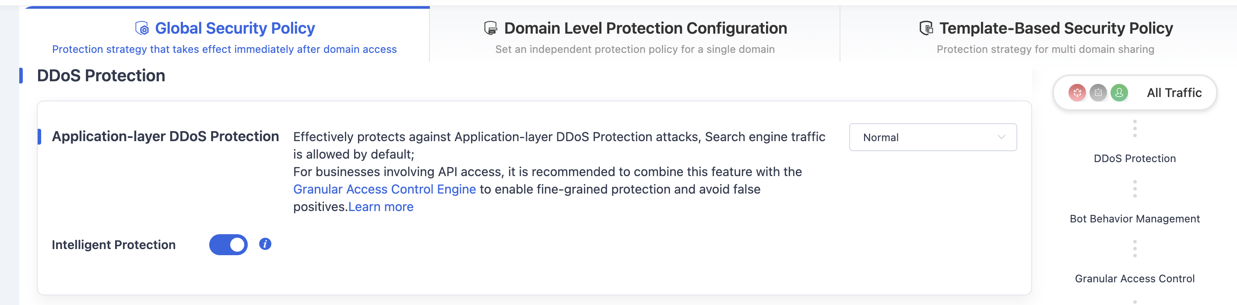Image resolution: width=1237 pixels, height=305 pixels.
Task: Click the Domain Level Protection Configuration icon
Action: click(x=490, y=28)
